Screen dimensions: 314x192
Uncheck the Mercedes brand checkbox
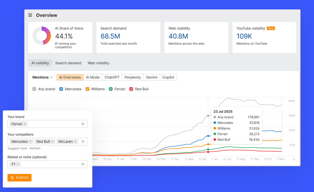[x=61, y=89]
